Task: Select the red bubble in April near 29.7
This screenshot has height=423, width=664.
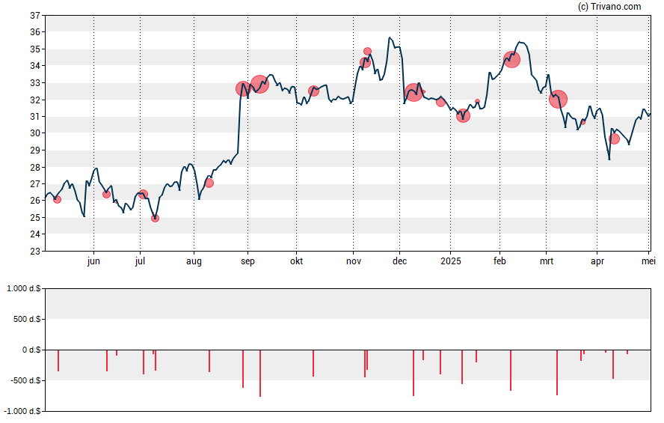Action: [x=614, y=139]
